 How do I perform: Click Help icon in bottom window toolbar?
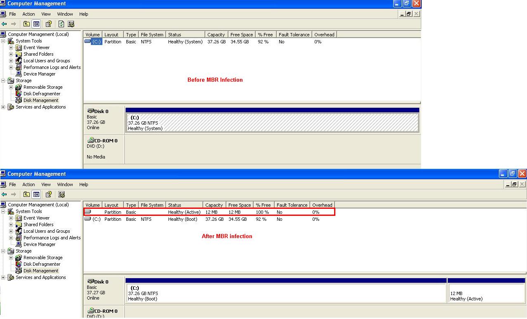[x=49, y=194]
